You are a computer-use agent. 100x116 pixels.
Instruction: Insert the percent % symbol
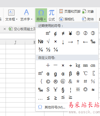pos(93,81)
